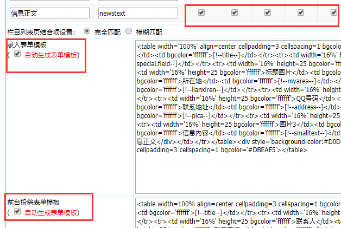The image size is (341, 228).
Task: Toggle first checkbox in newstext row
Action: pyautogui.click(x=201, y=12)
